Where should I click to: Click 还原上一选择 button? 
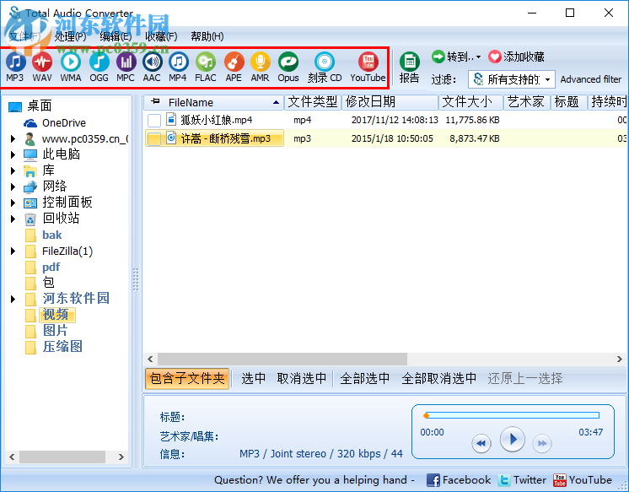pyautogui.click(x=525, y=378)
